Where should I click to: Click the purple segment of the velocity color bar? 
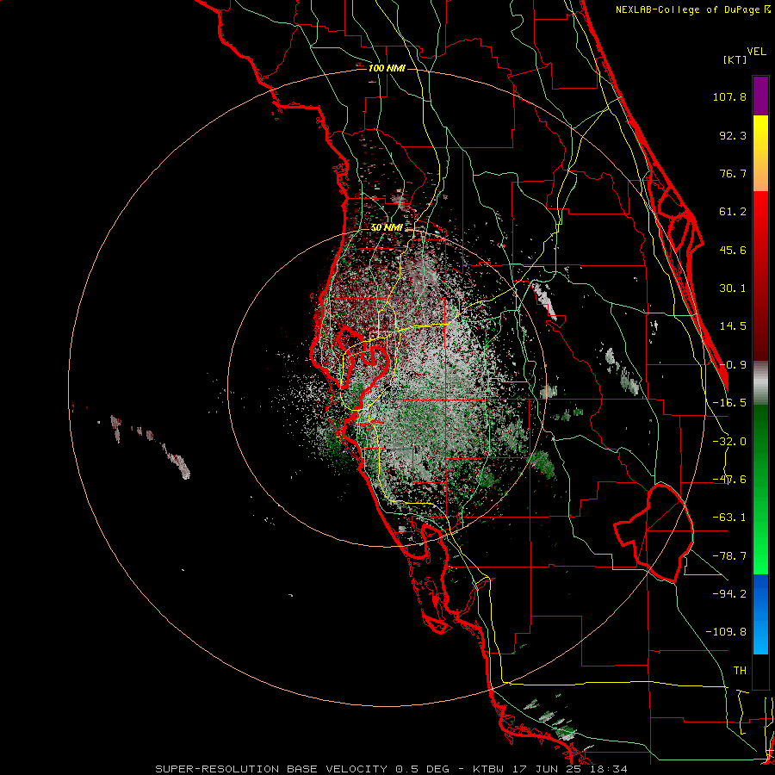(760, 96)
